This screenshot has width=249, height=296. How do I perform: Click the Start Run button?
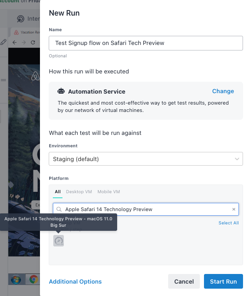[x=223, y=281]
